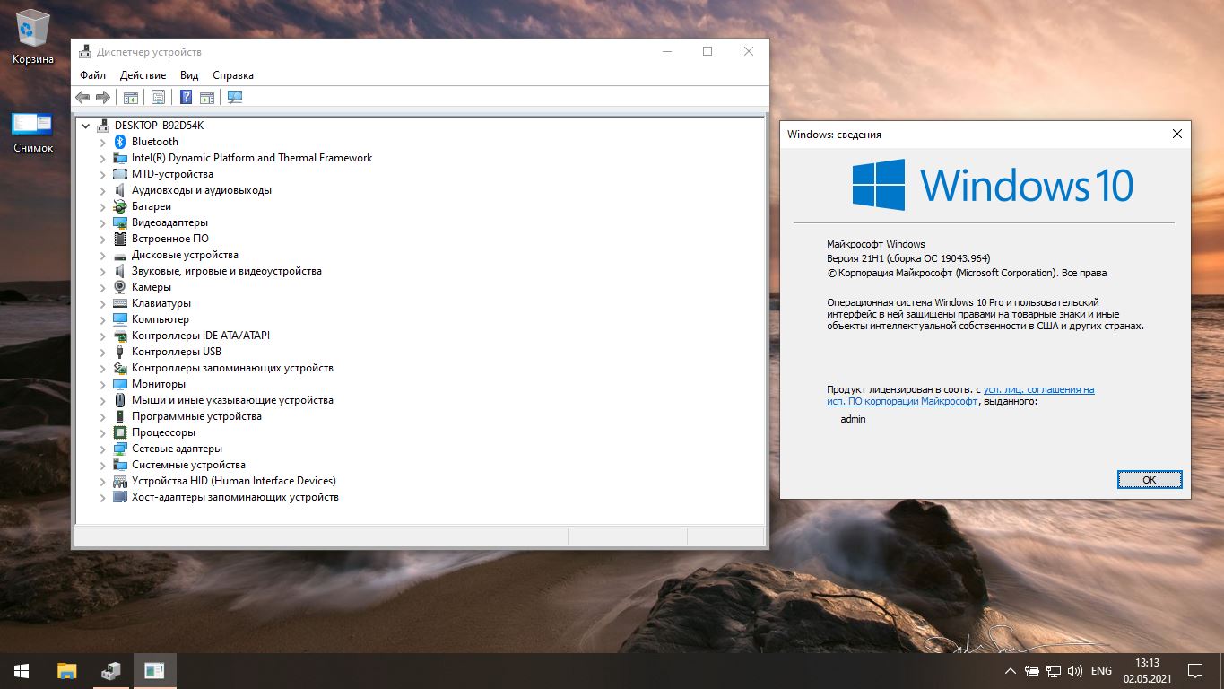Open the Справка menu
Screen dimensions: 1224x689
[233, 75]
